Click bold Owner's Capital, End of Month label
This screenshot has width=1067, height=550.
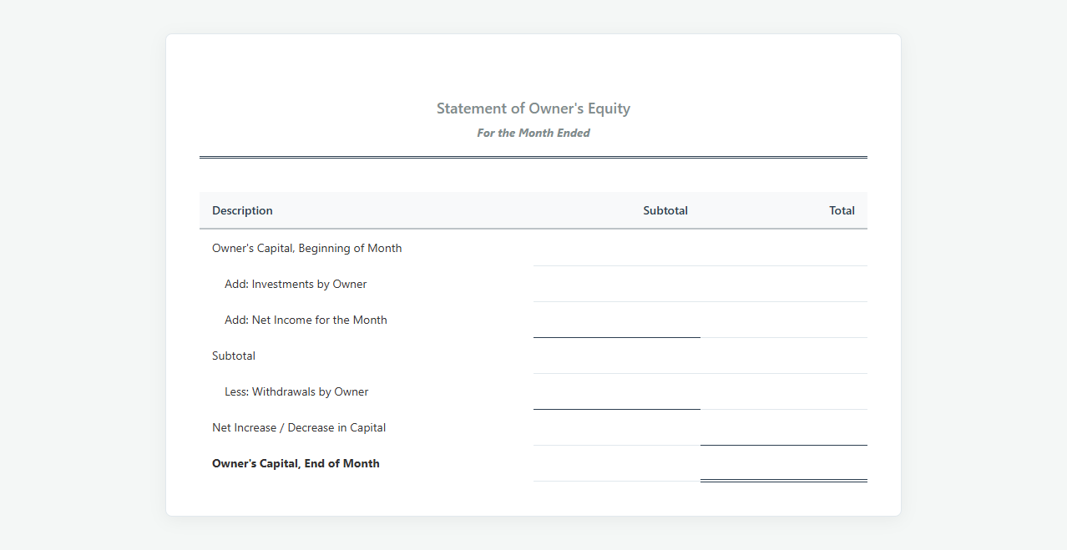pyautogui.click(x=296, y=463)
